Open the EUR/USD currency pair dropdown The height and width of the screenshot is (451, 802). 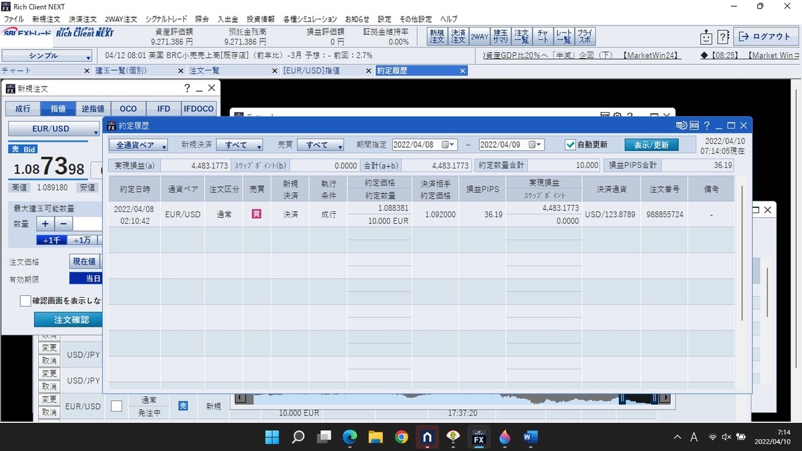pyautogui.click(x=53, y=129)
